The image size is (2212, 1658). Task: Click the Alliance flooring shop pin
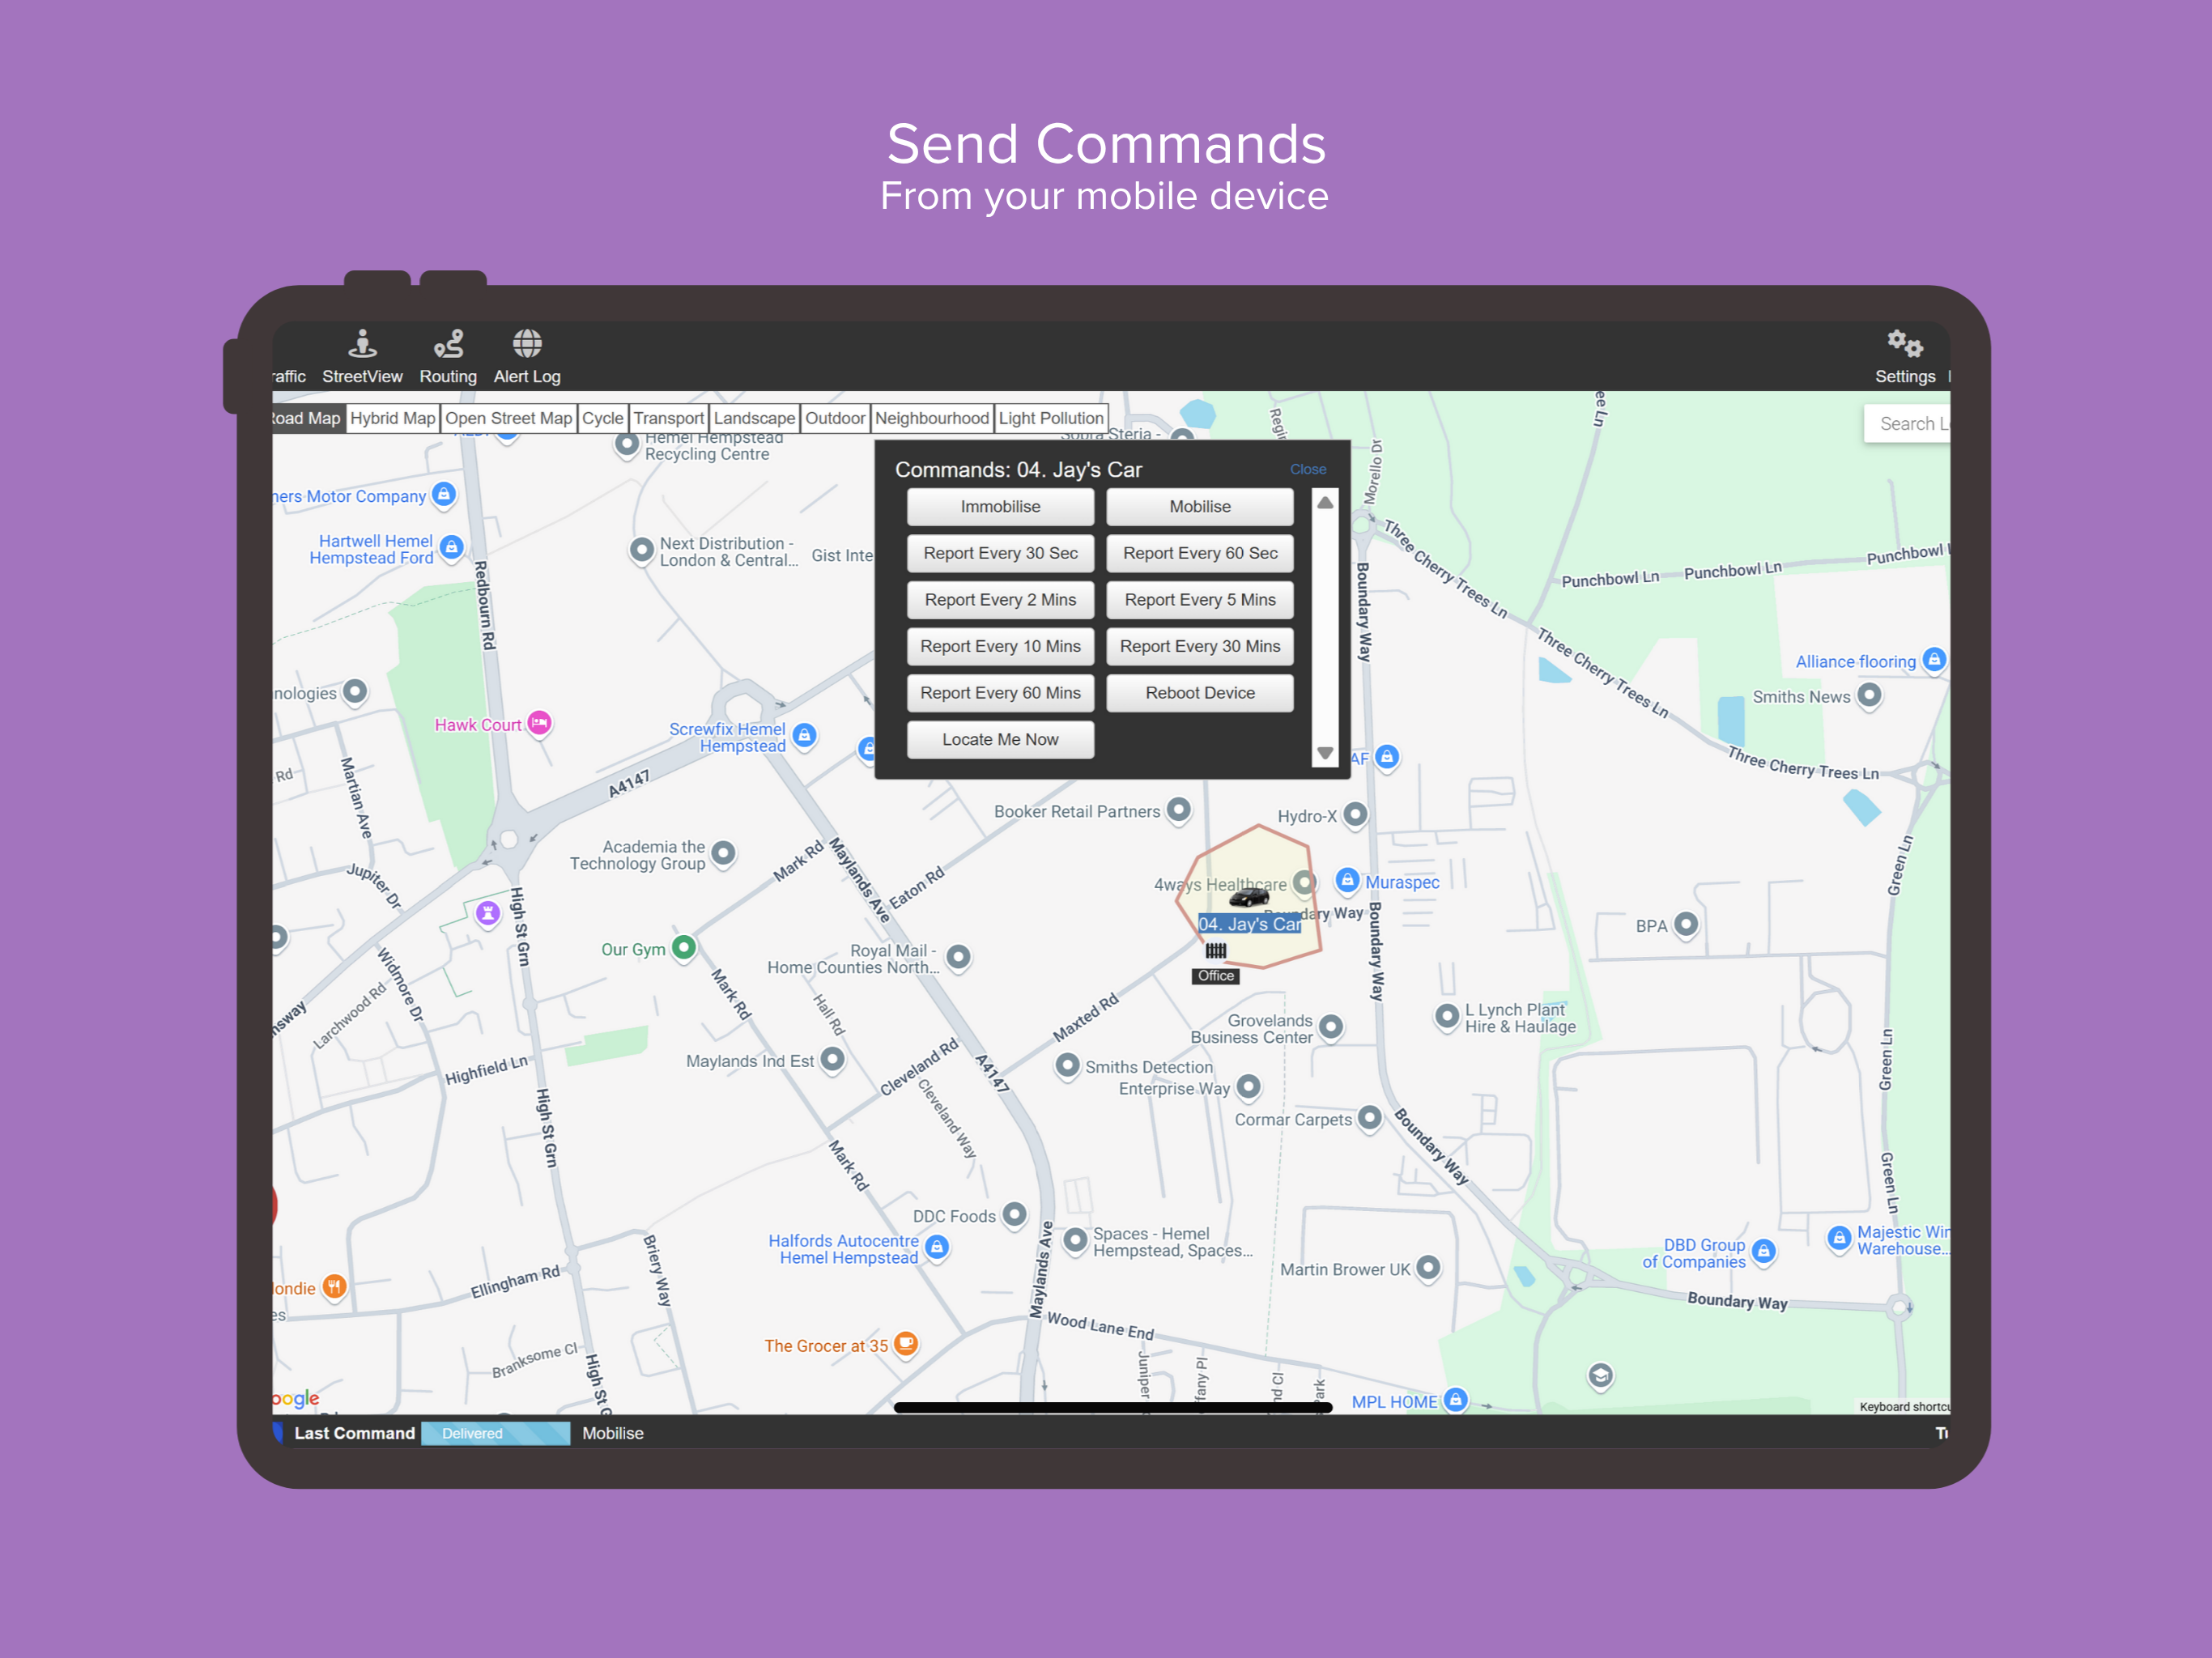[1934, 660]
